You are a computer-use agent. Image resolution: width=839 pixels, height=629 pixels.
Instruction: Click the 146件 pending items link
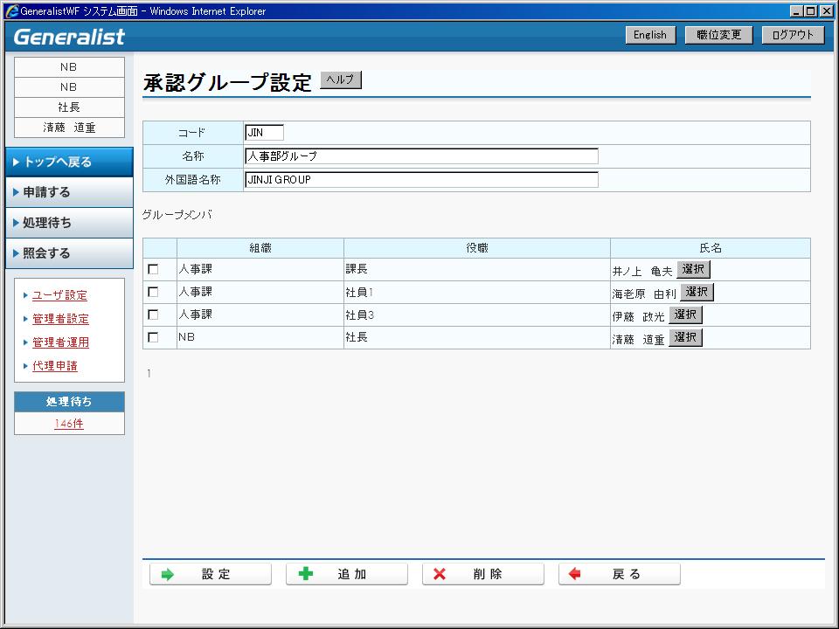coord(69,424)
